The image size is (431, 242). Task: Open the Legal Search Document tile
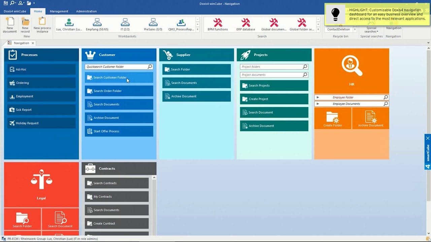(x=60, y=219)
